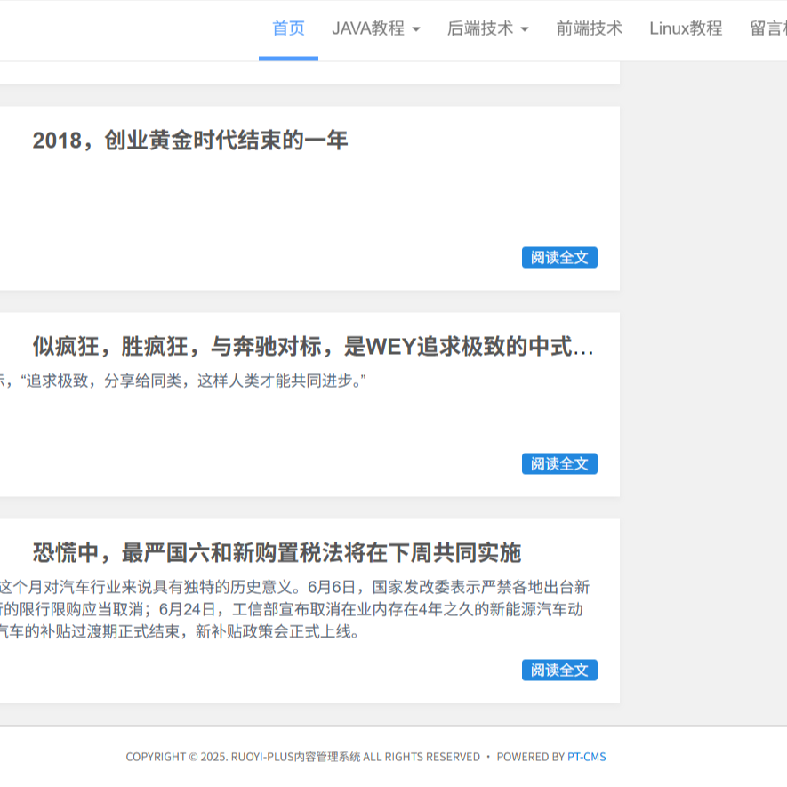Click the caret arrow beside JAVA教程
Image resolution: width=787 pixels, height=787 pixels.
click(416, 29)
